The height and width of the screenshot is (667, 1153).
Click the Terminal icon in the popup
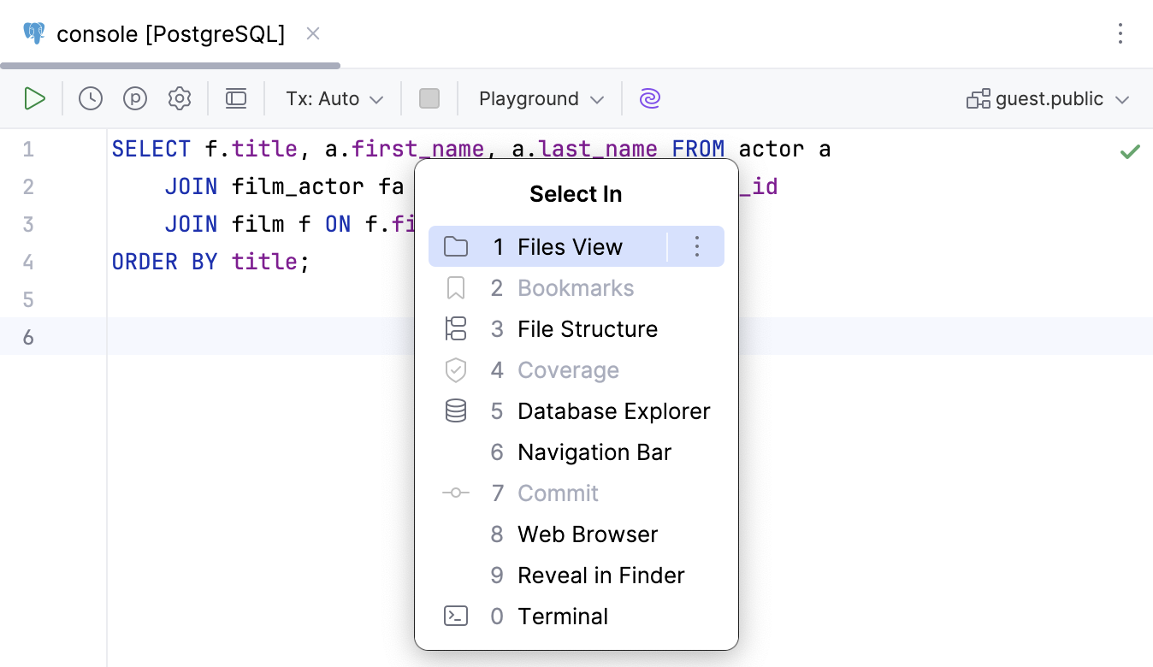[x=455, y=616]
